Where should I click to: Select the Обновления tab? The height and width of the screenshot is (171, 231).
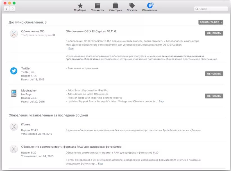click(x=150, y=7)
